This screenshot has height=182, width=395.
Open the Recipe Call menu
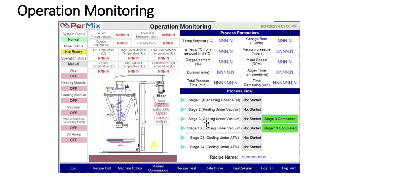click(x=102, y=168)
